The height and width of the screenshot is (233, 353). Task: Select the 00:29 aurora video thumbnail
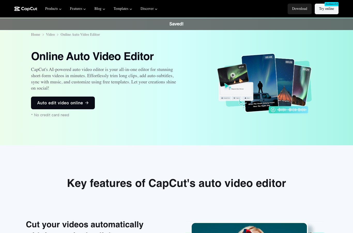[302, 85]
